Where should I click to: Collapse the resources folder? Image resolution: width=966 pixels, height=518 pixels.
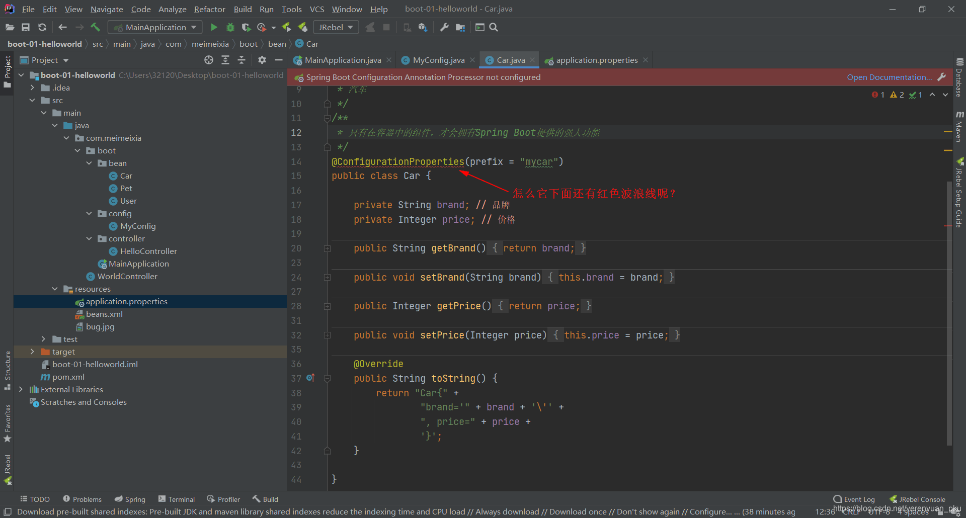[55, 289]
